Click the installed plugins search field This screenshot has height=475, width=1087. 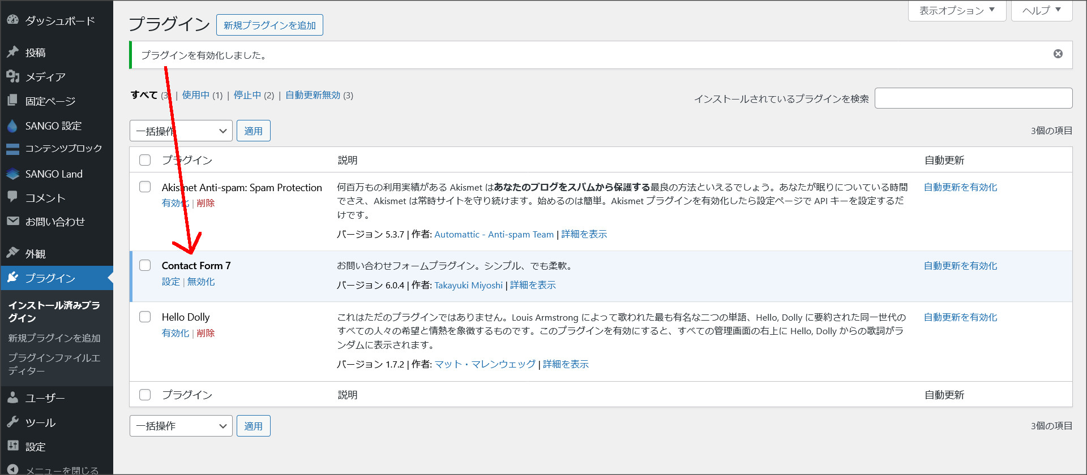[x=973, y=98]
